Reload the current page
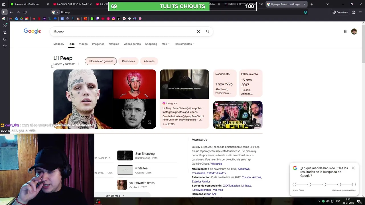 25,12
